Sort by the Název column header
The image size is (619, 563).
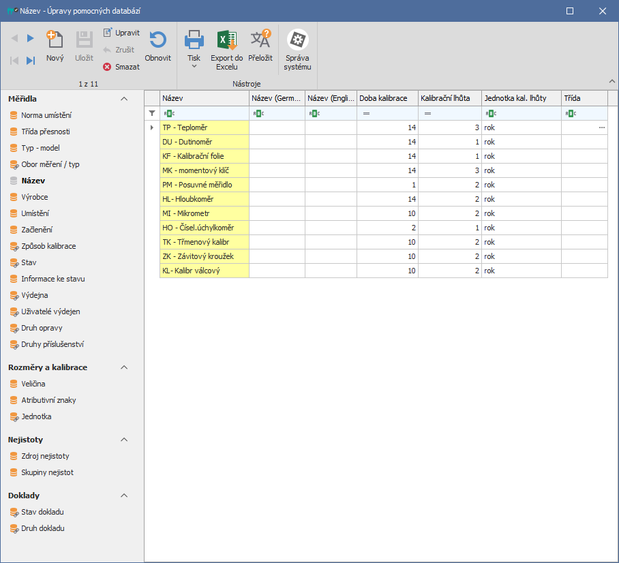pyautogui.click(x=204, y=98)
